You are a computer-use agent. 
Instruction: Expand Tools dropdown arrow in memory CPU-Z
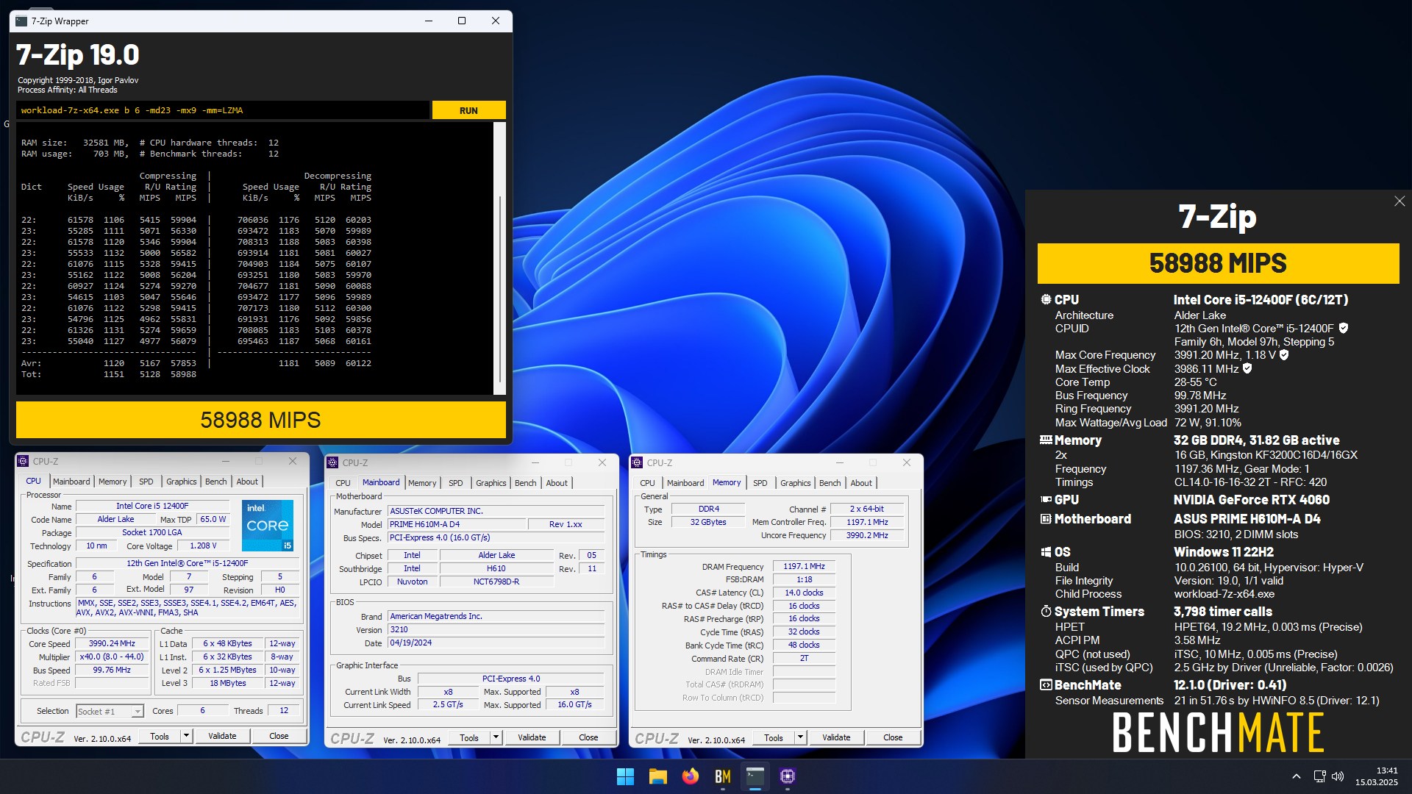pos(800,737)
